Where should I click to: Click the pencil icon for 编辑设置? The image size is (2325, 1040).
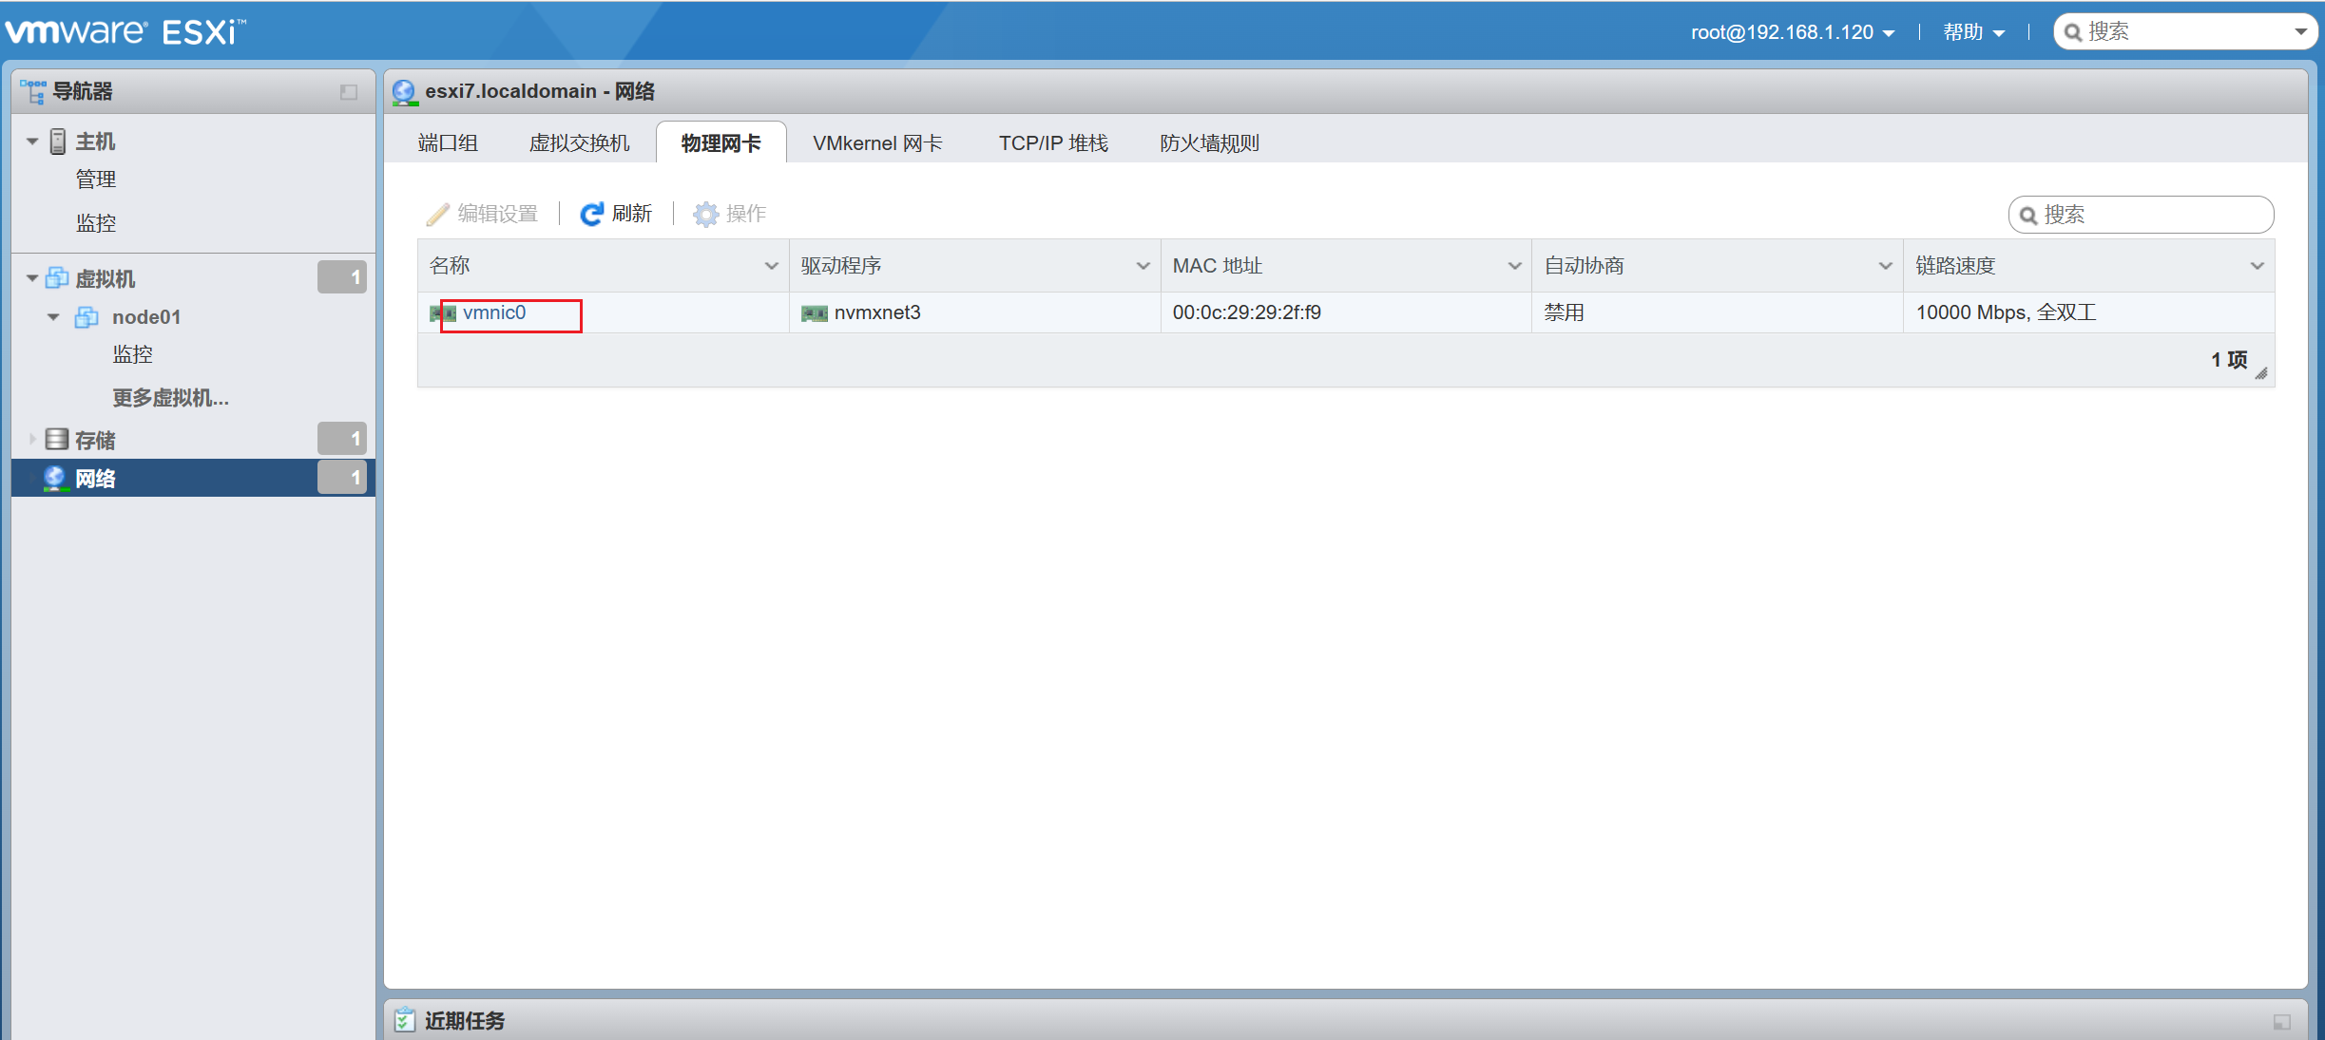(438, 215)
